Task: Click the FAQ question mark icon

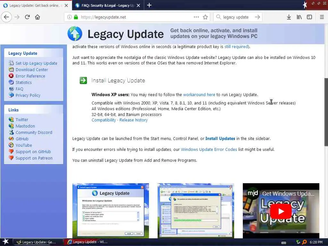Action: point(11,89)
